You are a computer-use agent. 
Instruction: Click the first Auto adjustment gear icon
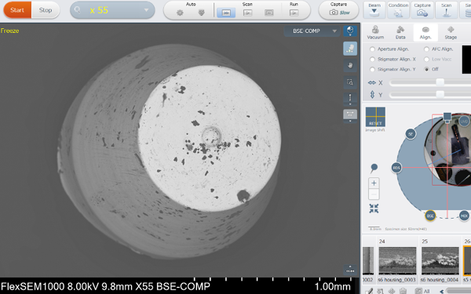click(x=180, y=13)
